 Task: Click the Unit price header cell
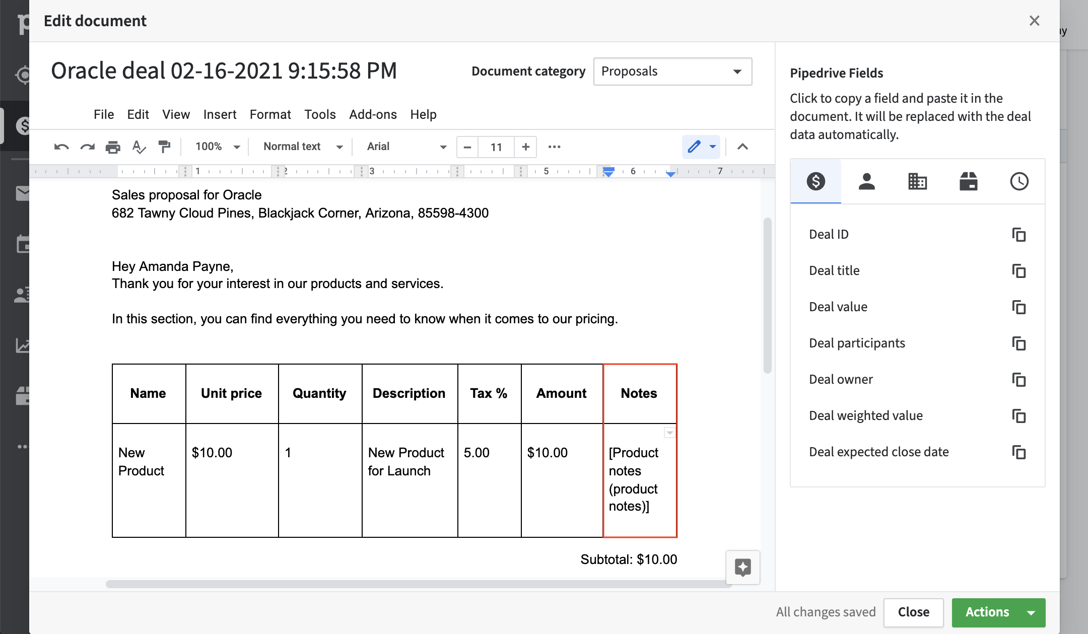pyautogui.click(x=232, y=394)
